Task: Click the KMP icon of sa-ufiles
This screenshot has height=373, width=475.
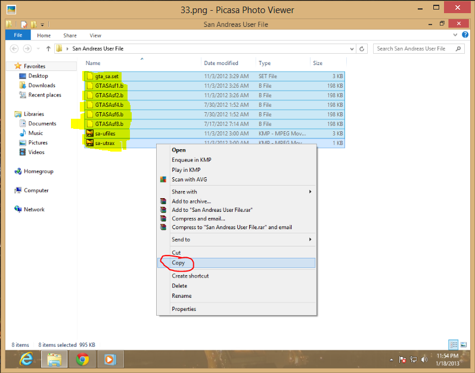Action: pyautogui.click(x=89, y=134)
